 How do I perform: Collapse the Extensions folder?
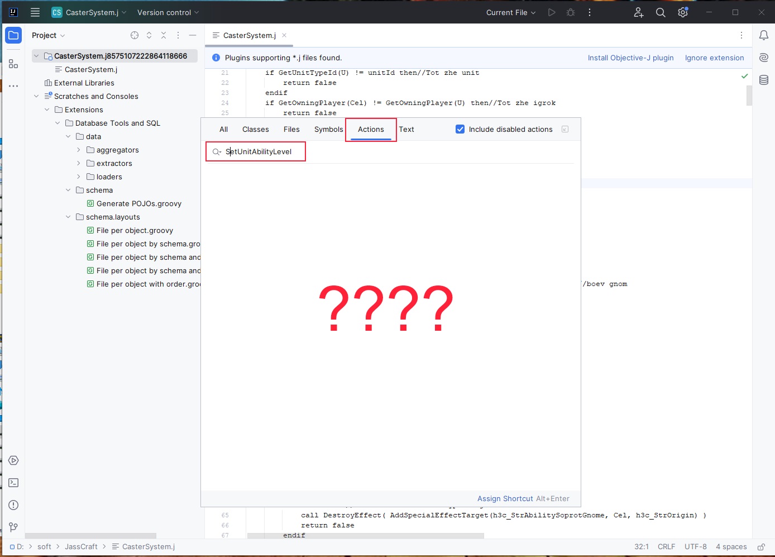click(x=47, y=110)
